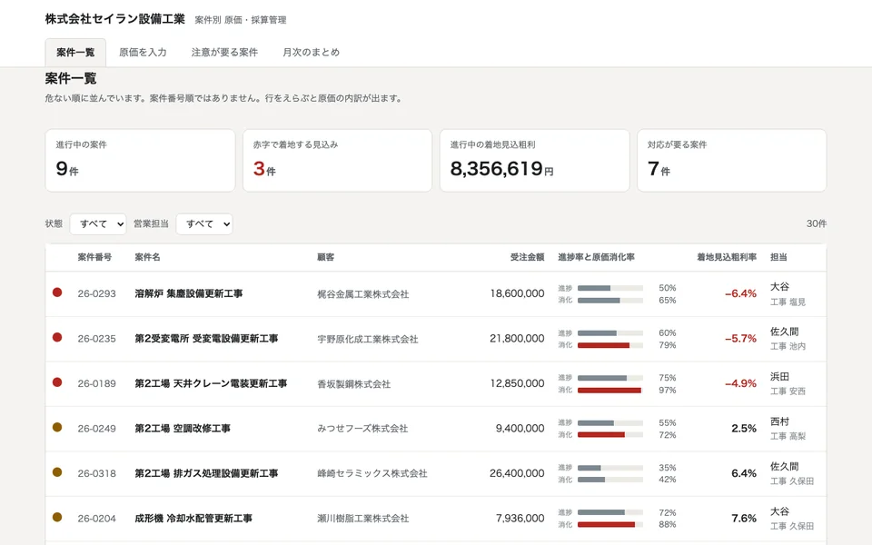Open the 案件一覧 tab
872x545 pixels.
coord(75,53)
